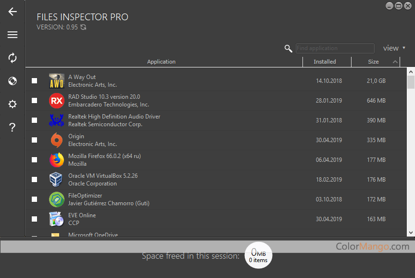415x278 pixels.
Task: Sort by the Application column header
Action: tap(161, 62)
